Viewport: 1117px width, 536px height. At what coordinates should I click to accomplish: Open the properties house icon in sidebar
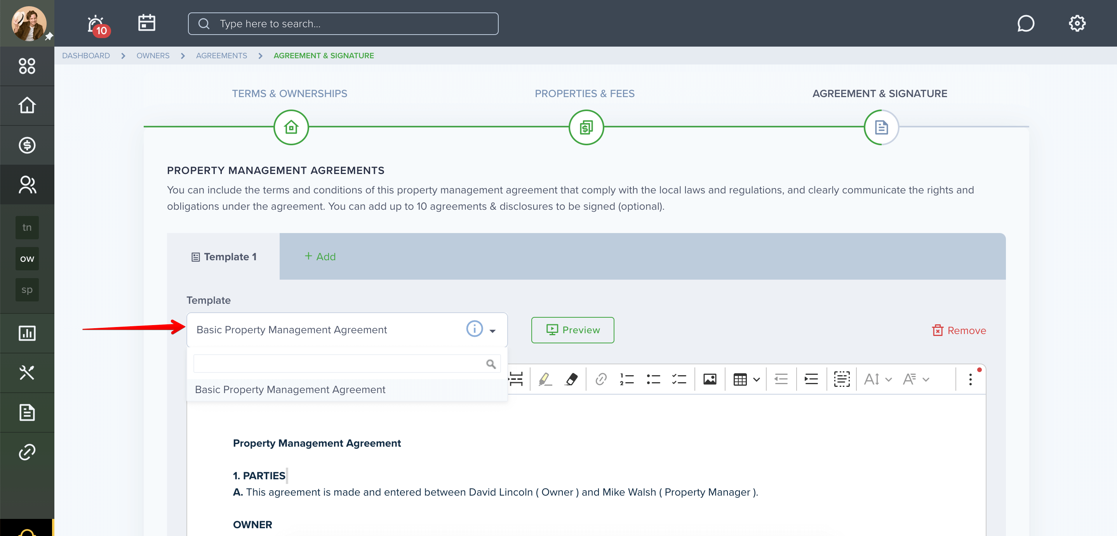(27, 105)
